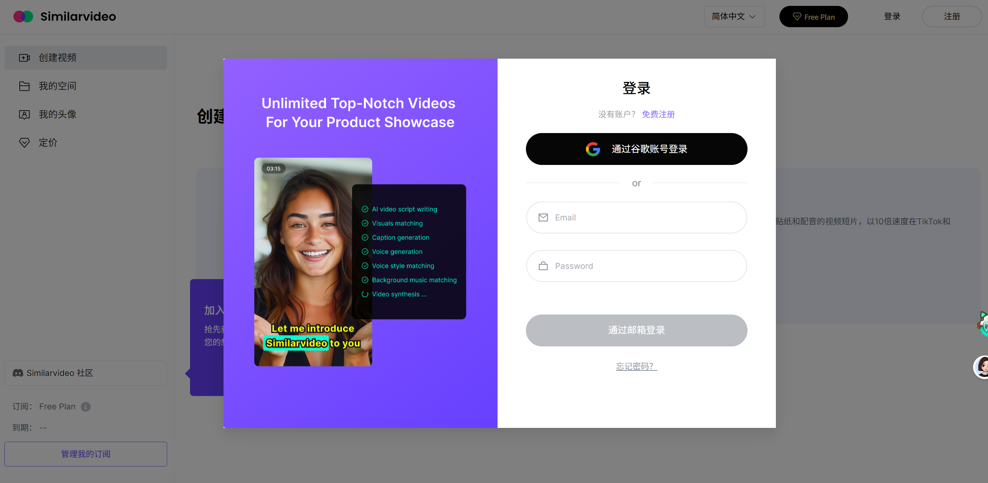Click the 登录 dialog title

(636, 88)
